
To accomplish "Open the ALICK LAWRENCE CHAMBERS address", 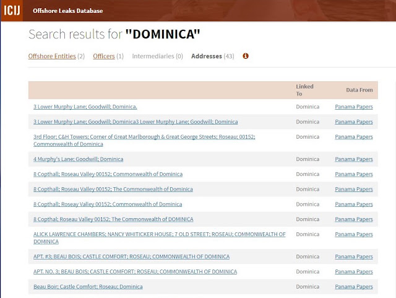I will click(160, 238).
